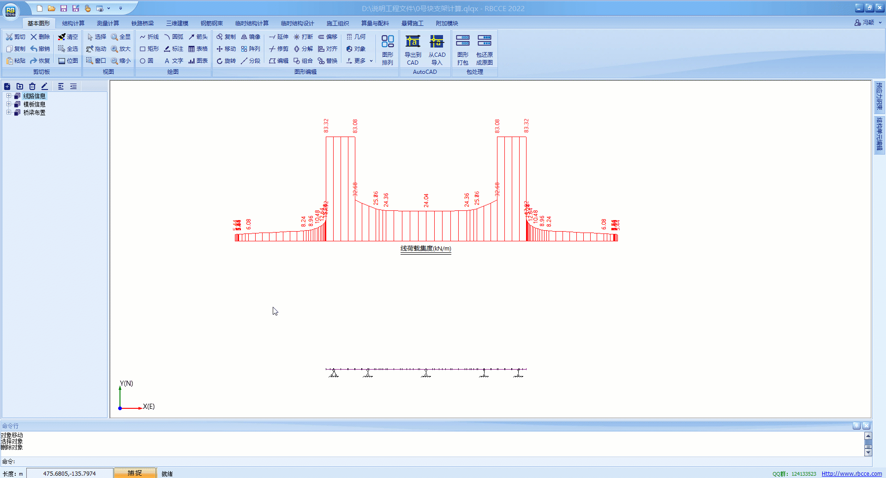Switch to the 结构计算 ribbon tab
886x478 pixels.
coord(73,23)
